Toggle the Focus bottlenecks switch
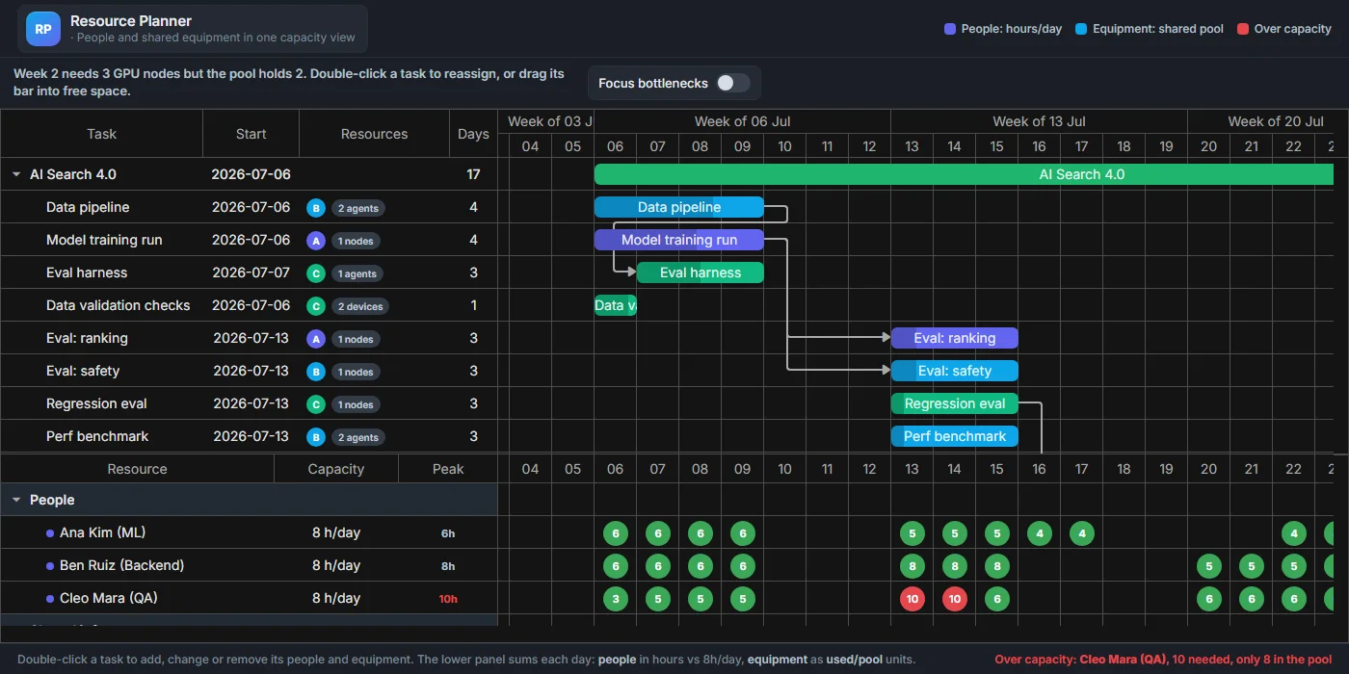Viewport: 1349px width, 674px height. coord(732,83)
